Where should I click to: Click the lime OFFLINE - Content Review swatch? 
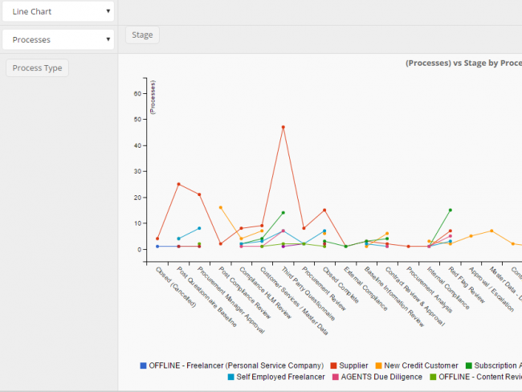pyautogui.click(x=433, y=377)
